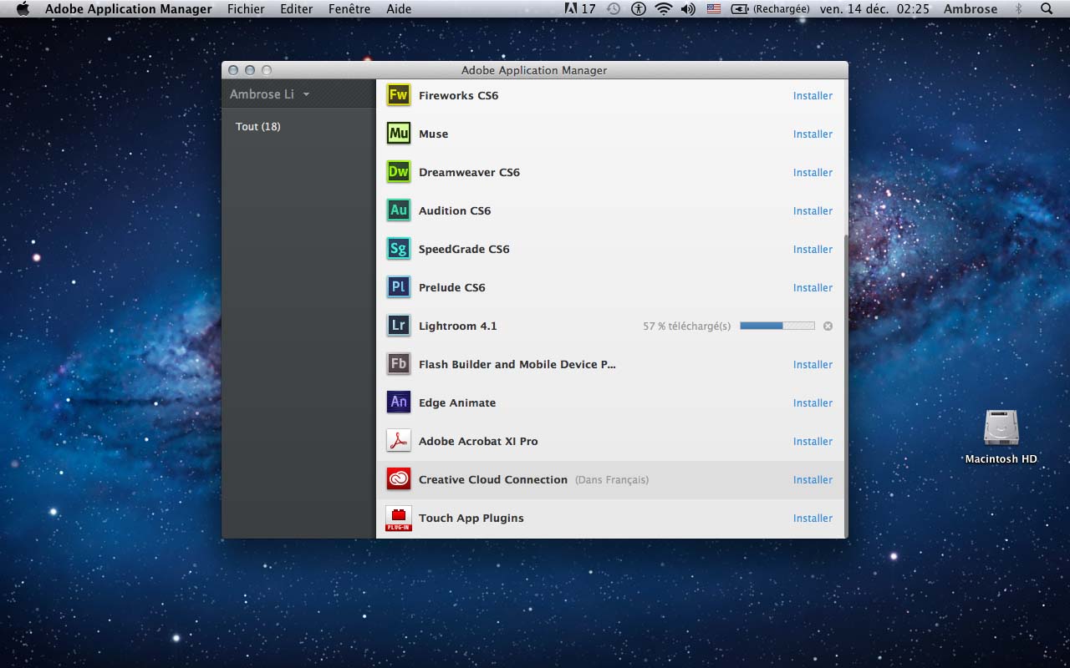Cancel the Lightroom 4.1 download
Viewport: 1070px width, 668px height.
pyautogui.click(x=828, y=326)
